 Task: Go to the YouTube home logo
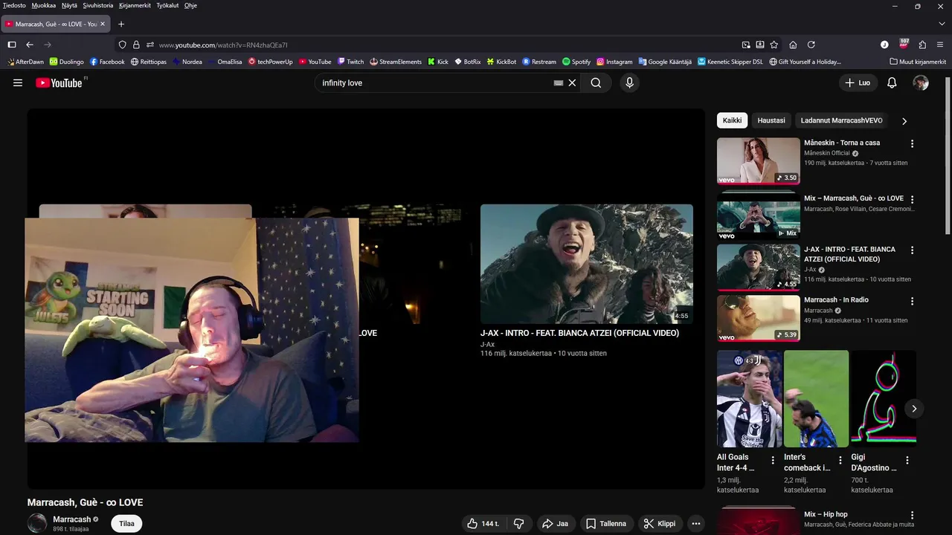(x=59, y=82)
